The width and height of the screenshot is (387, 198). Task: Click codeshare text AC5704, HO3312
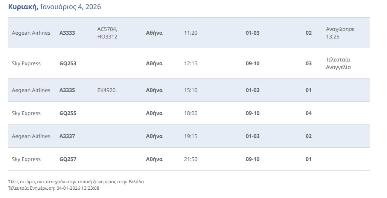pyautogui.click(x=107, y=33)
